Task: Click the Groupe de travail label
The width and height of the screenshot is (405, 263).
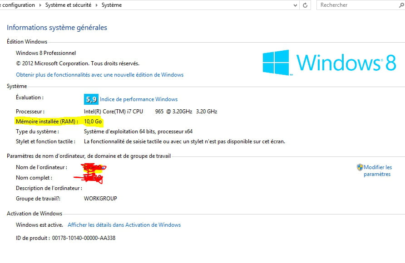Action: point(38,199)
